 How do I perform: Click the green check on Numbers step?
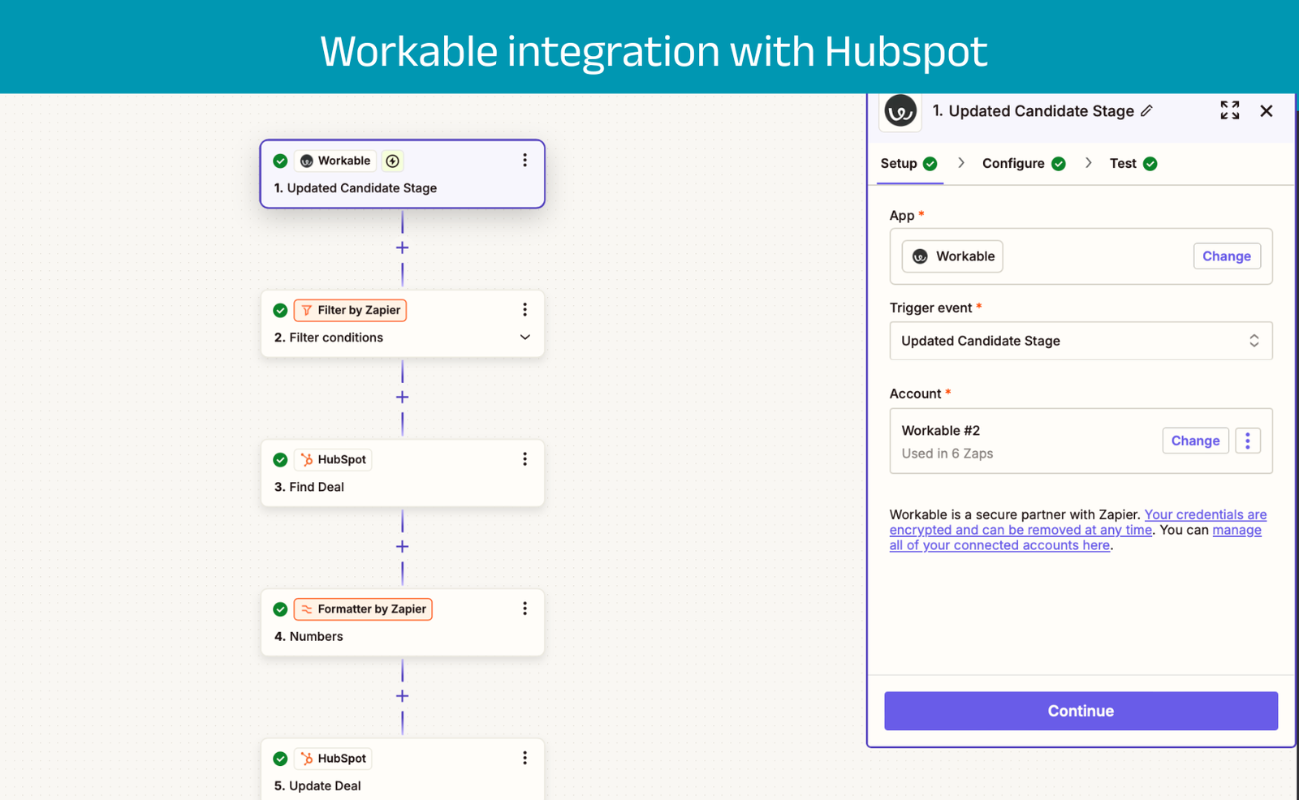click(280, 609)
